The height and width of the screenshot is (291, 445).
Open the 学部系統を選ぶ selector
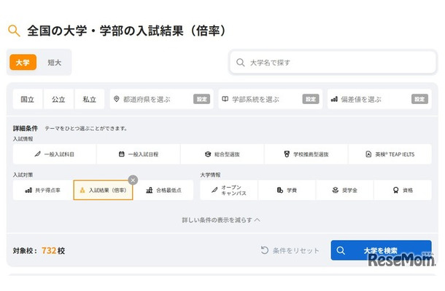point(270,99)
